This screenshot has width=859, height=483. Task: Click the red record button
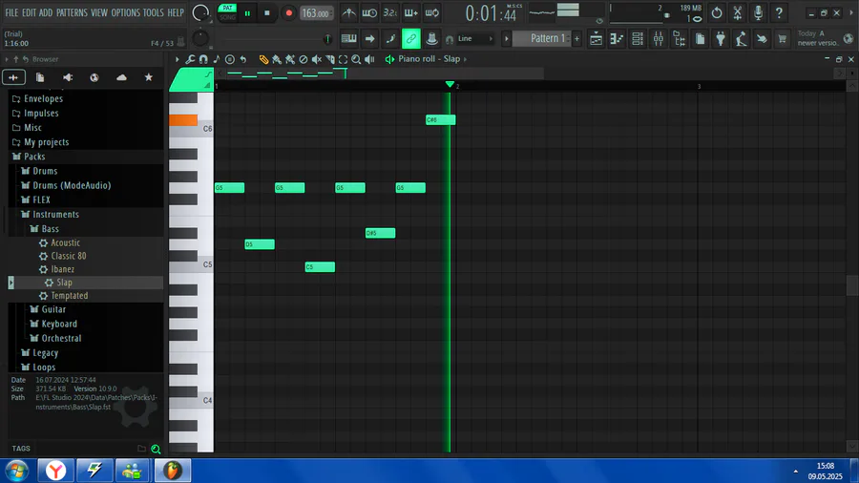pos(288,13)
